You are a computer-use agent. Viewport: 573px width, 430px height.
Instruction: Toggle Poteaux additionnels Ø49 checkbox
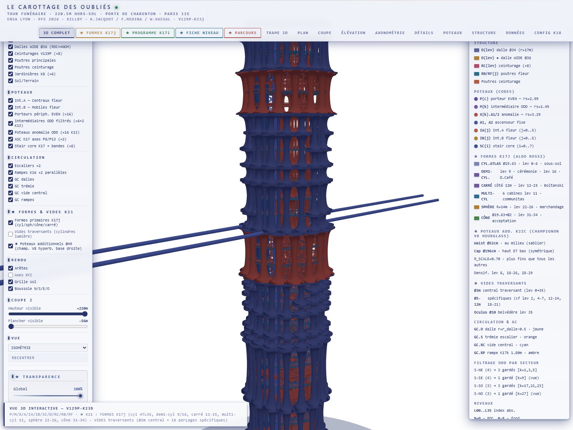[x=11, y=246]
